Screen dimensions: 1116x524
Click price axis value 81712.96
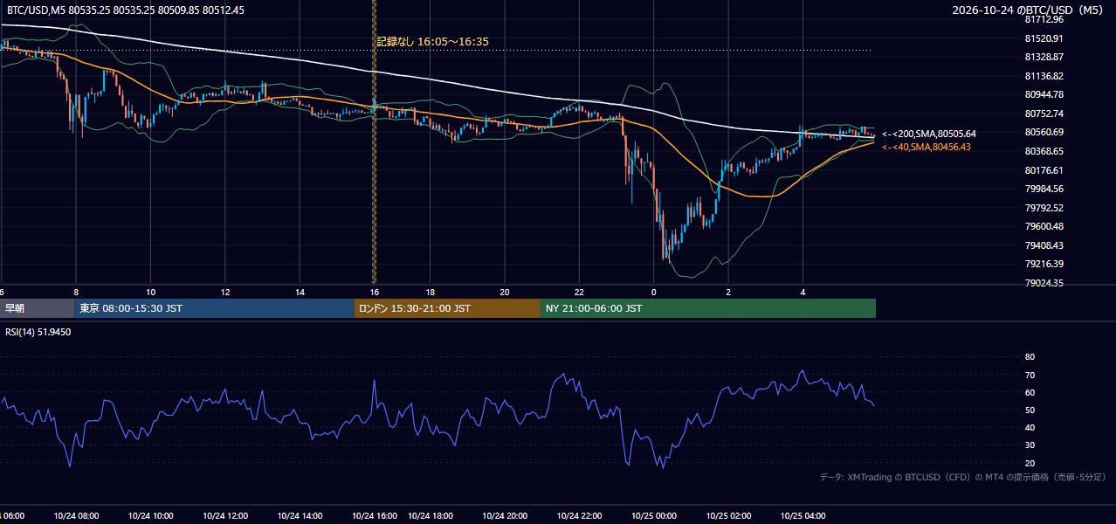[1044, 19]
